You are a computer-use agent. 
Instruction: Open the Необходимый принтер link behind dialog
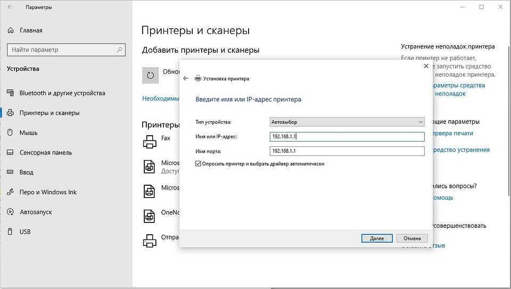click(161, 98)
